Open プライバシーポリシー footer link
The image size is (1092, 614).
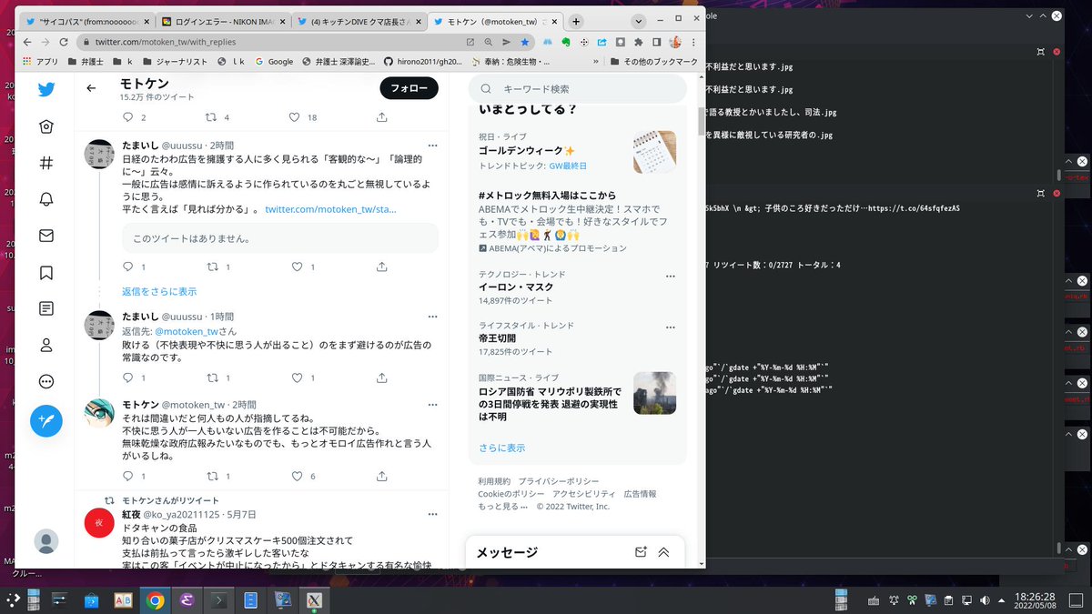(559, 481)
